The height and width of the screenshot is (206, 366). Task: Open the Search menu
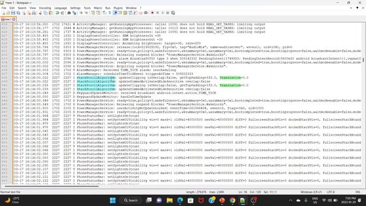pyautogui.click(x=22, y=8)
